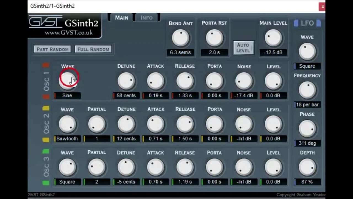Click the Osc 3 Noise knob

tap(244, 167)
